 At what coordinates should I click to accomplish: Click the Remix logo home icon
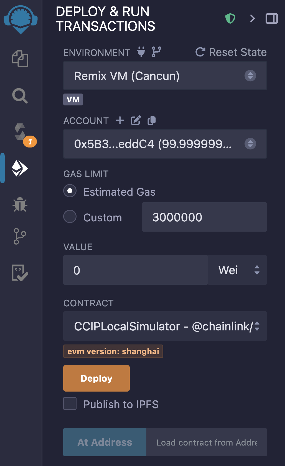(x=21, y=19)
